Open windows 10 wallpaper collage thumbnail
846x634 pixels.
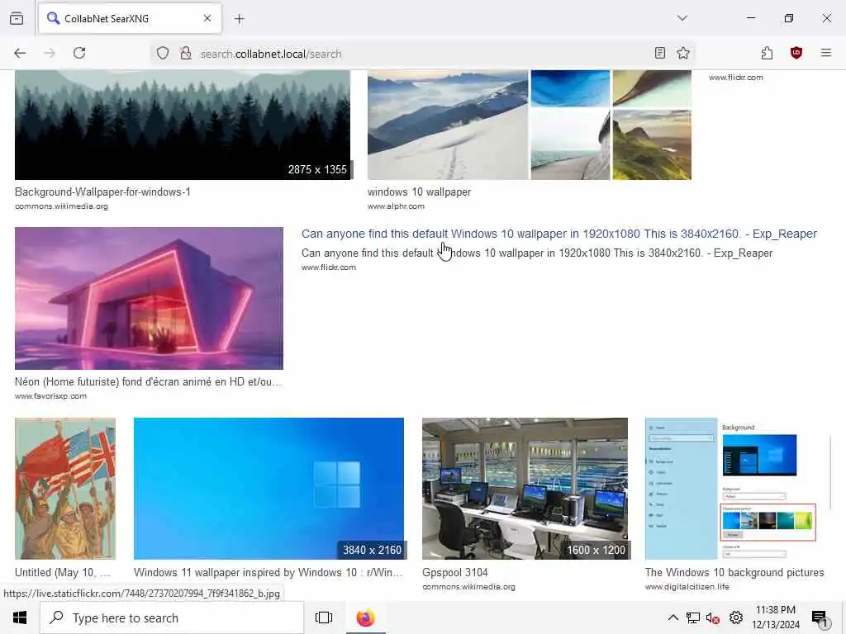(530, 125)
